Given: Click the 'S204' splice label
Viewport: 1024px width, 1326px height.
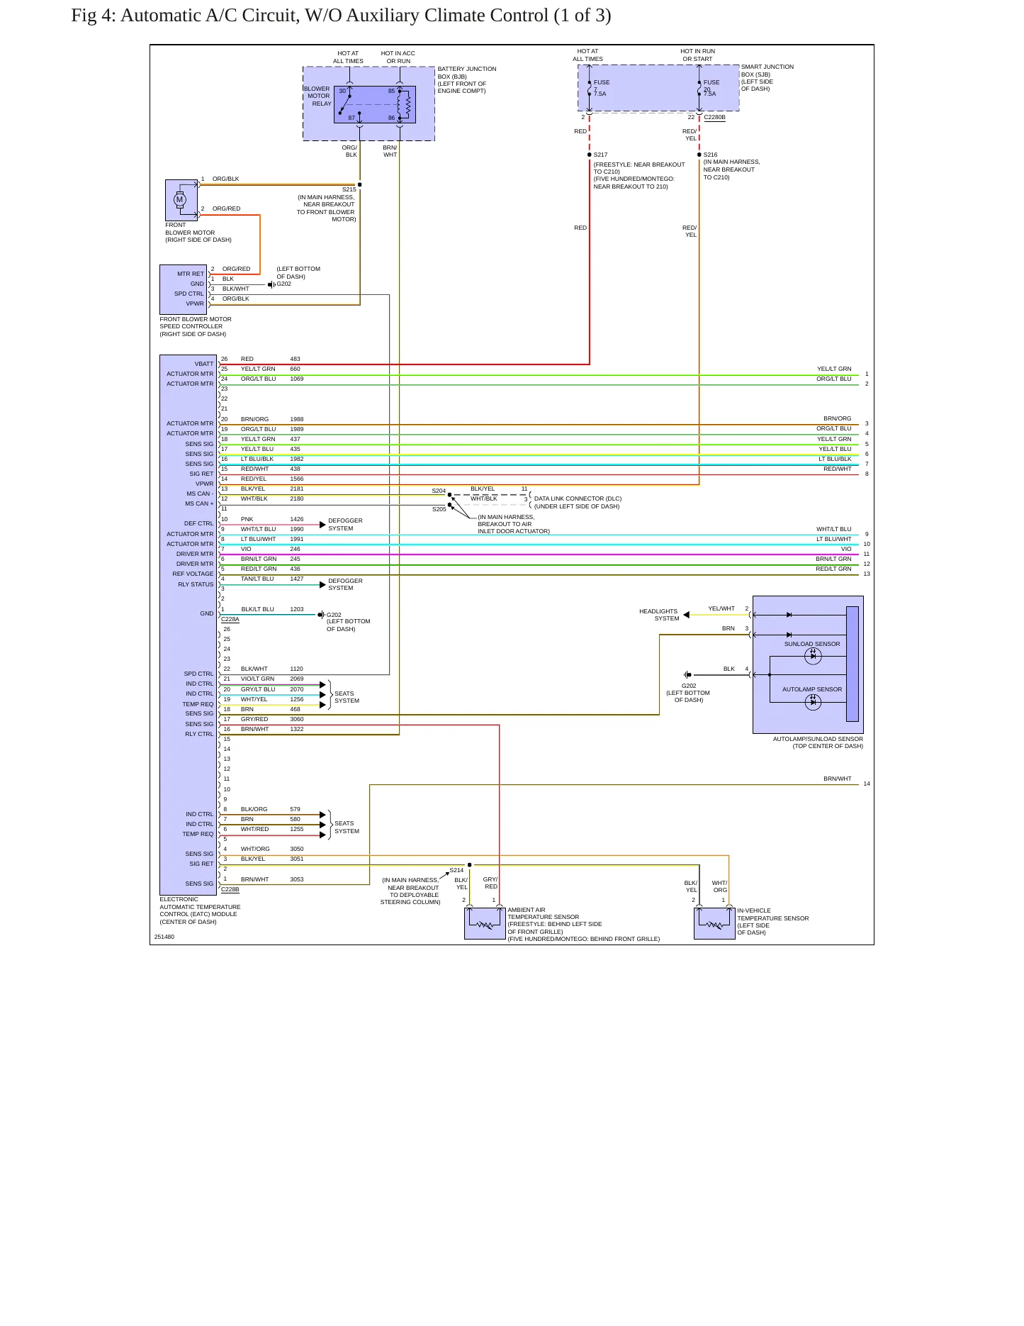Looking at the screenshot, I should click(x=439, y=491).
